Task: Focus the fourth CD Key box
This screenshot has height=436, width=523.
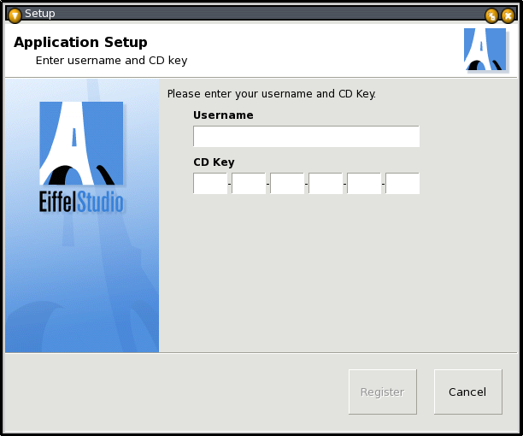Action: pos(326,183)
